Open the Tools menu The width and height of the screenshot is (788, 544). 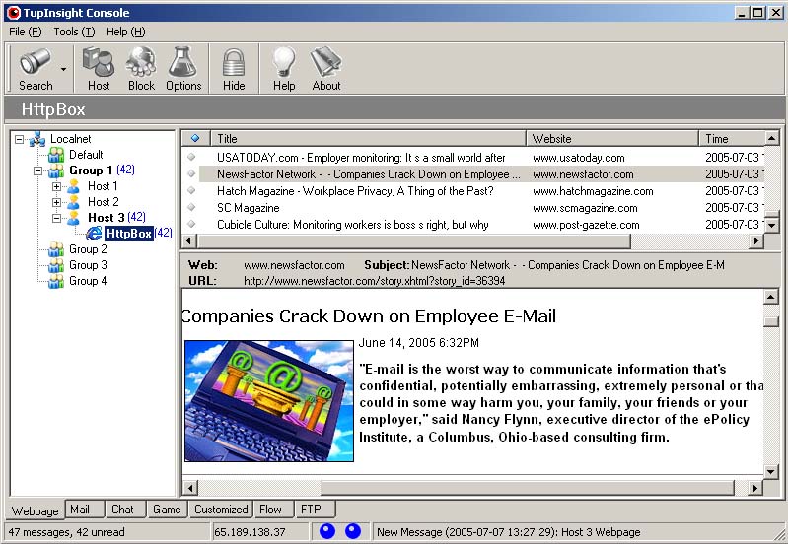click(x=74, y=32)
